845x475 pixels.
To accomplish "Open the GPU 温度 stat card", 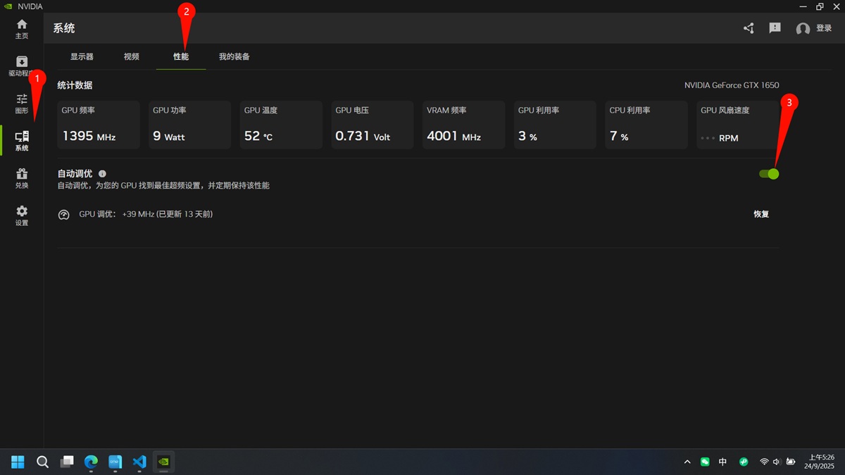I will point(280,125).
